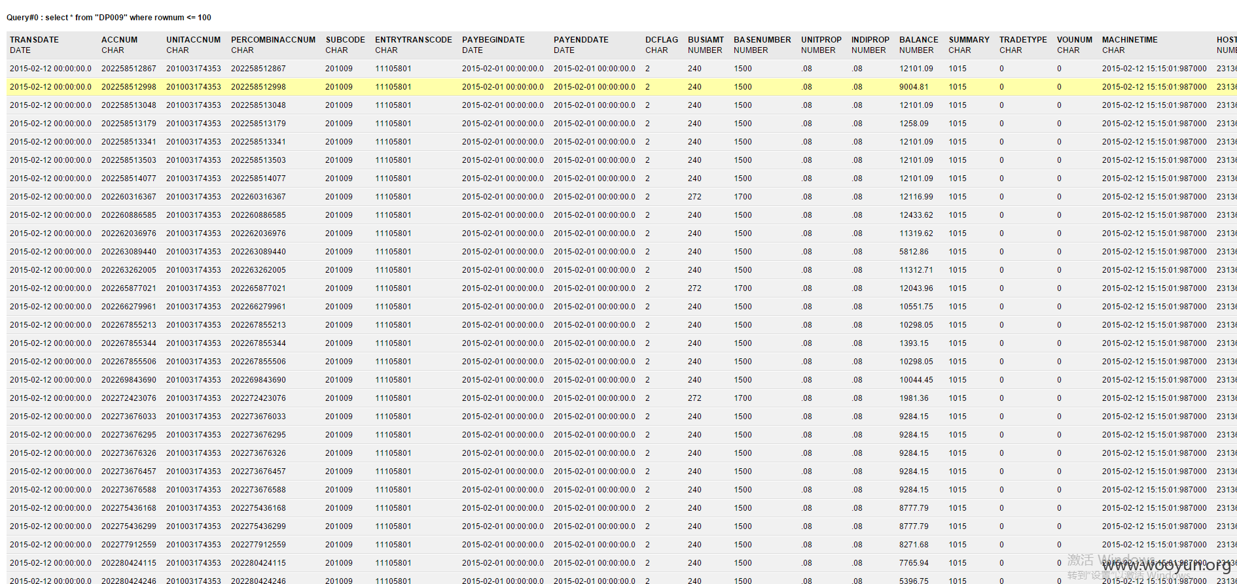Click ACCNUM cell 202258512867
Viewport: 1237px width, 584px height.
(x=128, y=69)
